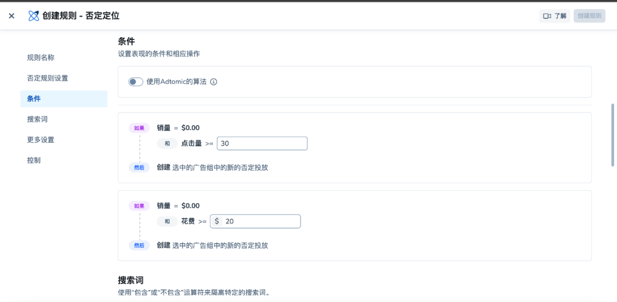The image size is (617, 302).
Task: Click the Adtomic atom logo icon
Action: click(x=34, y=16)
